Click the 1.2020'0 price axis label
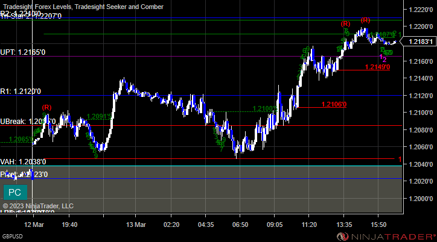 [421, 181]
